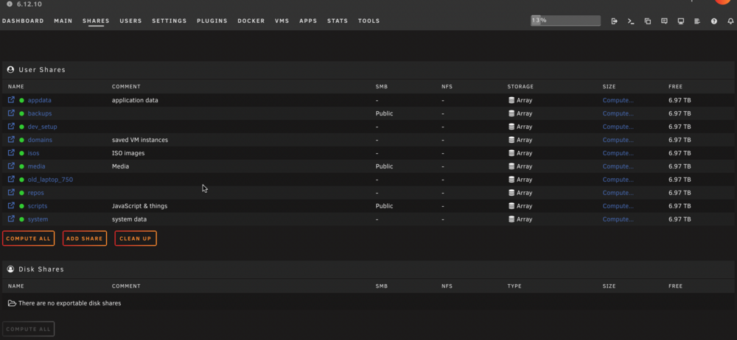The image size is (737, 340).
Task: Open the VMs tab
Action: 282,21
